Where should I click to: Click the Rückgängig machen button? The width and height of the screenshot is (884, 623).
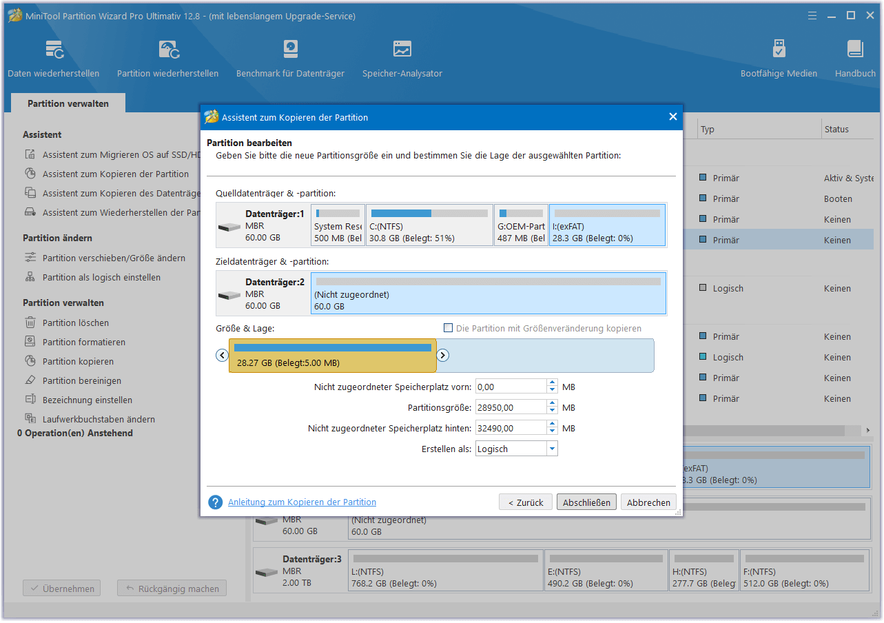pos(172,589)
